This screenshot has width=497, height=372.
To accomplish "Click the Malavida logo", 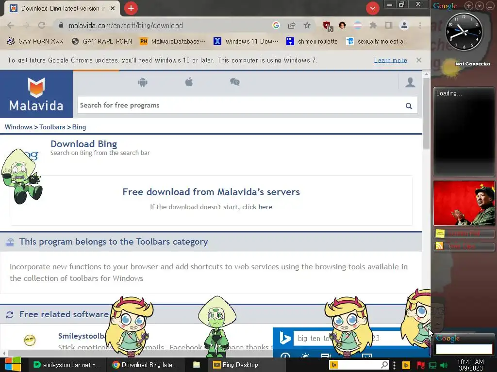I will [36, 94].
